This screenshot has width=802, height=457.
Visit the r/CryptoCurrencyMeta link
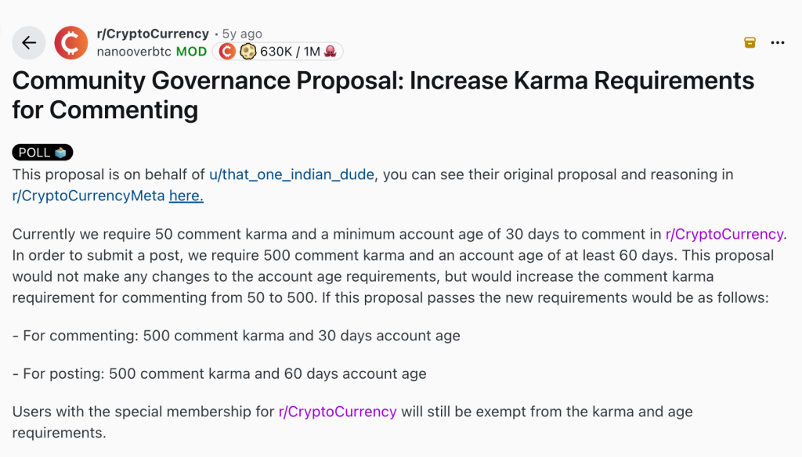(x=86, y=196)
